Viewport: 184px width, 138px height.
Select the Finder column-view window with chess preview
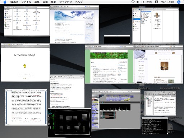156,25
